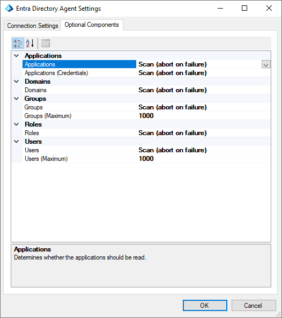Image resolution: width=282 pixels, height=318 pixels.
Task: Confirm settings with the OK button
Action: [x=205, y=306]
